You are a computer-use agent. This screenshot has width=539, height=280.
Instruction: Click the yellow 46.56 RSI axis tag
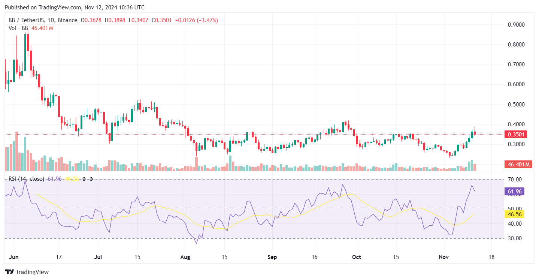click(515, 214)
